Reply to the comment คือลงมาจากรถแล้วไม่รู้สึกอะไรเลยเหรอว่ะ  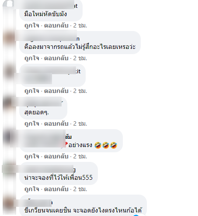pyautogui.click(x=56, y=58)
